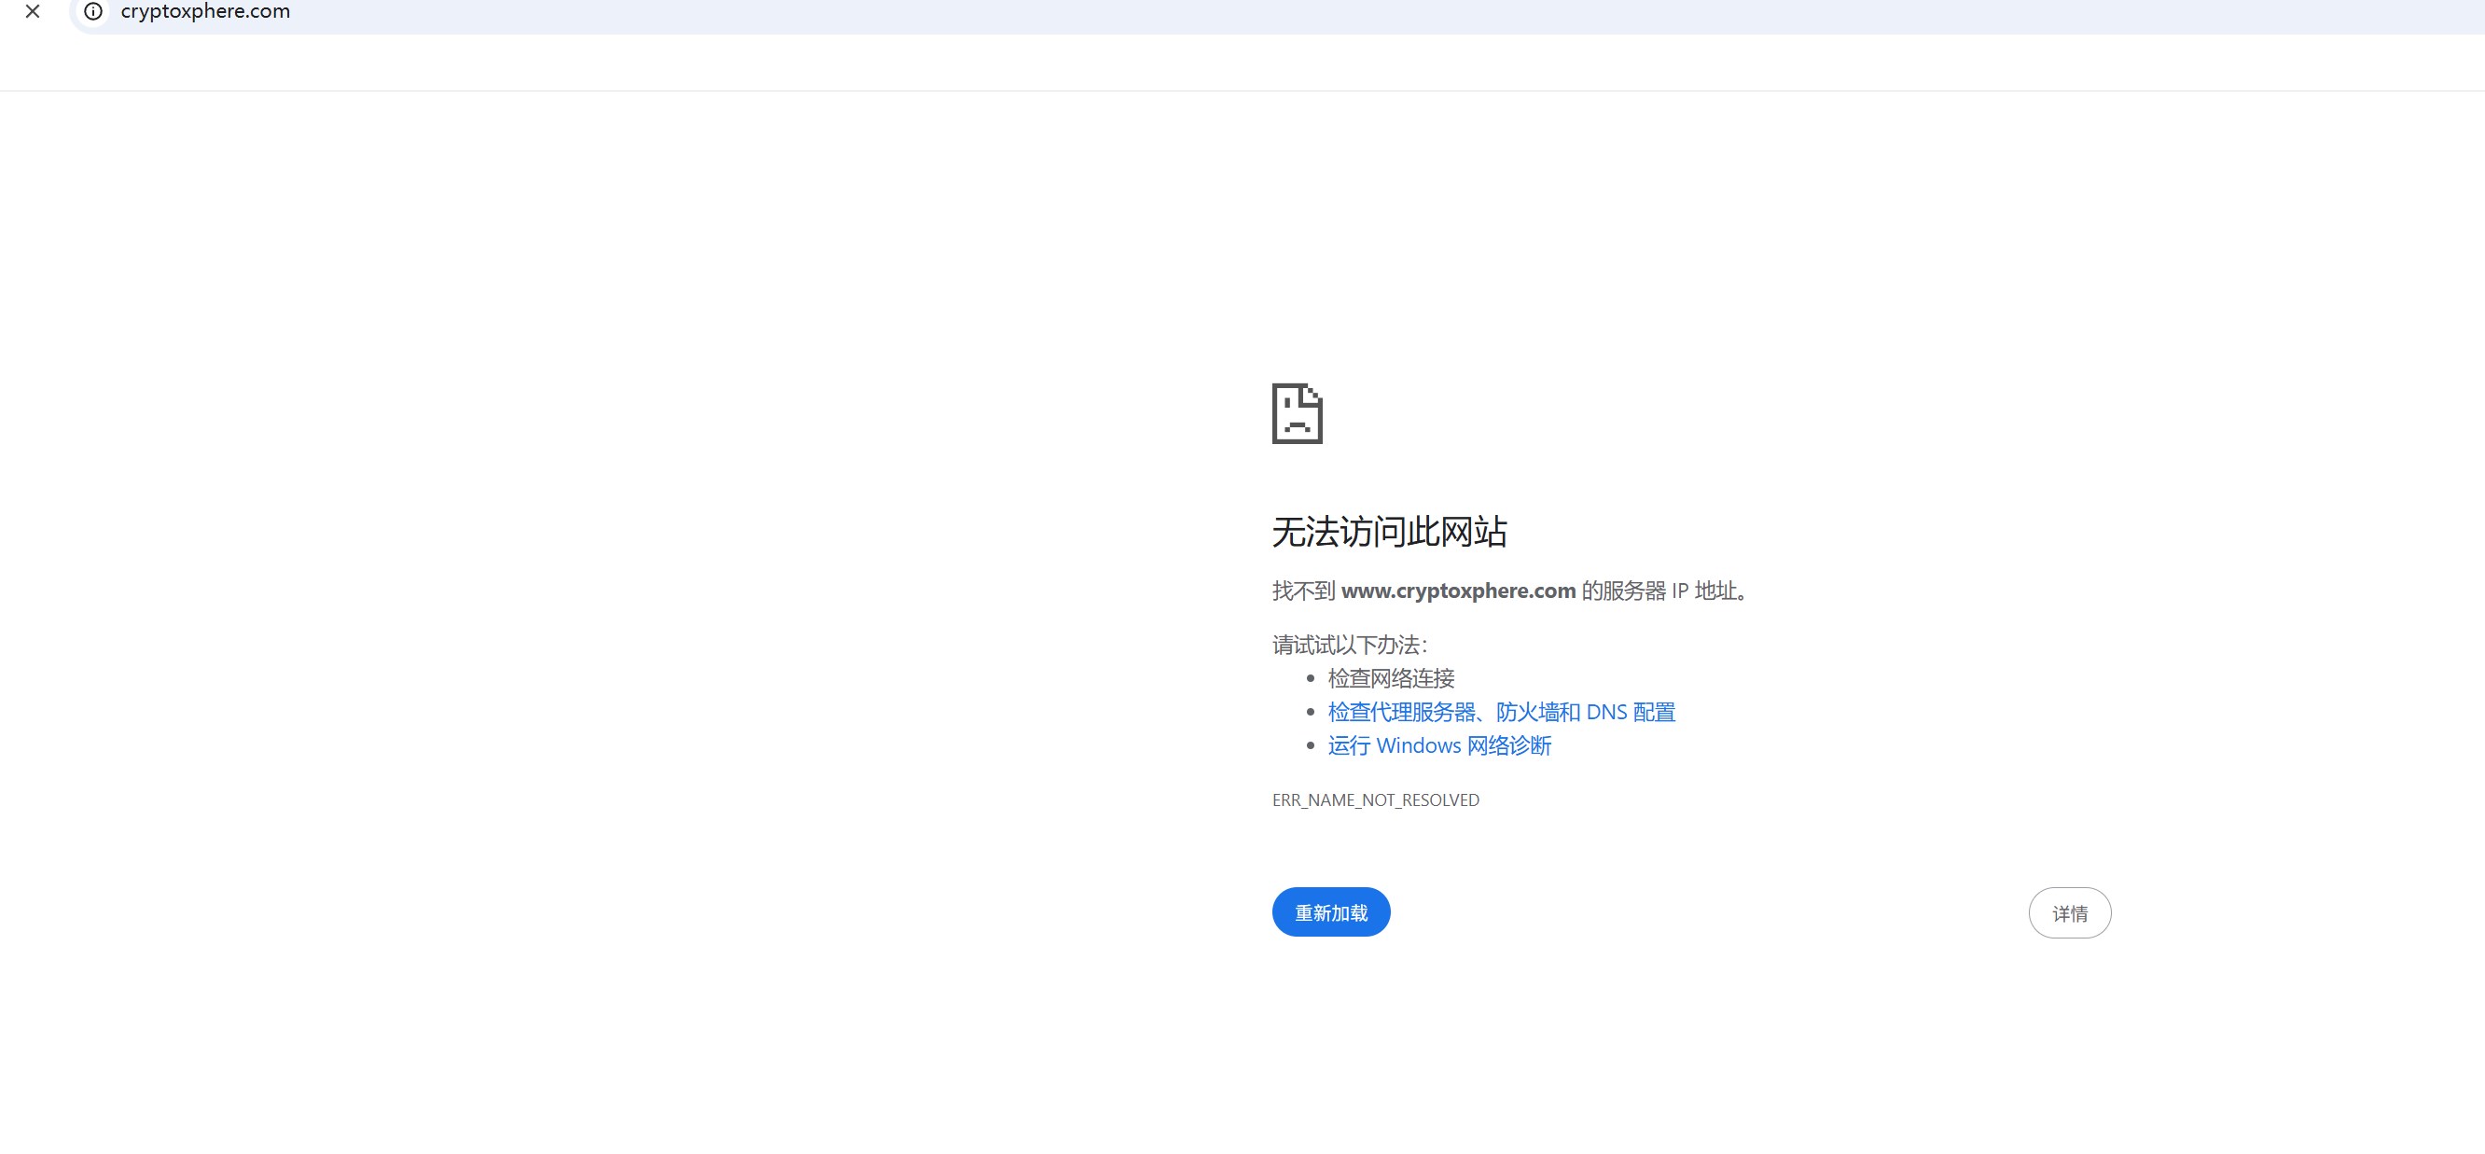Click the bullet before 检查网络连接
The height and width of the screenshot is (1154, 2485).
point(1310,678)
